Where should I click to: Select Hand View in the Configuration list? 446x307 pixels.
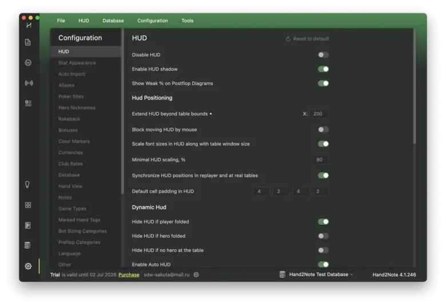(x=86, y=186)
